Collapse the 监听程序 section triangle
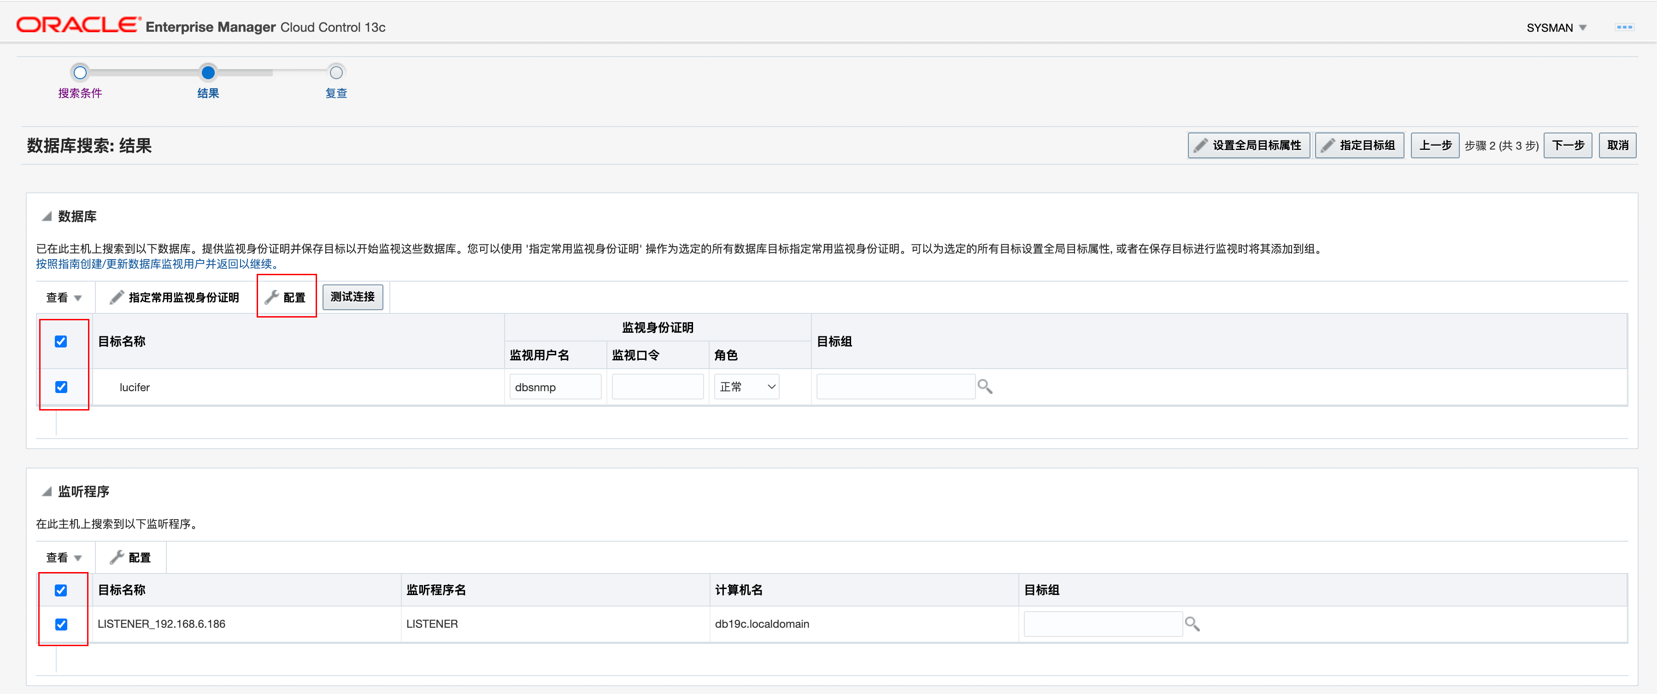This screenshot has width=1657, height=694. pyautogui.click(x=47, y=492)
